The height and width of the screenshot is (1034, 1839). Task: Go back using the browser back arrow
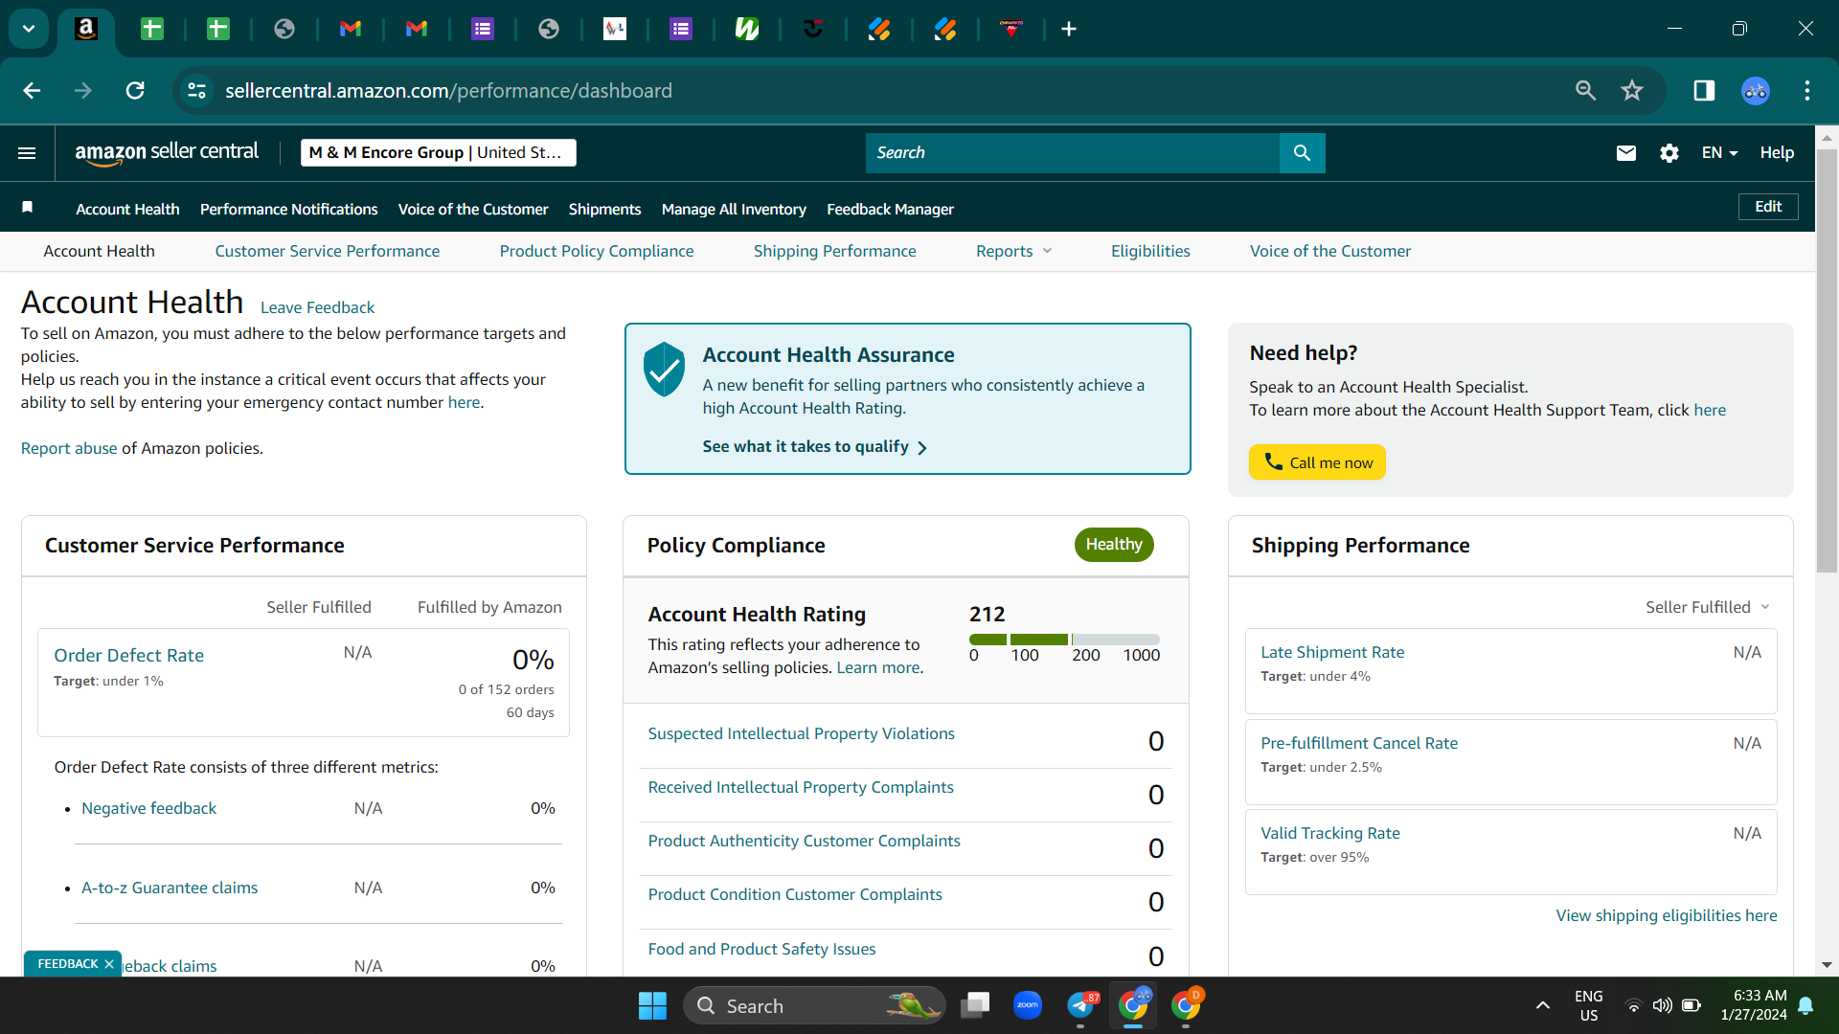pos(32,90)
